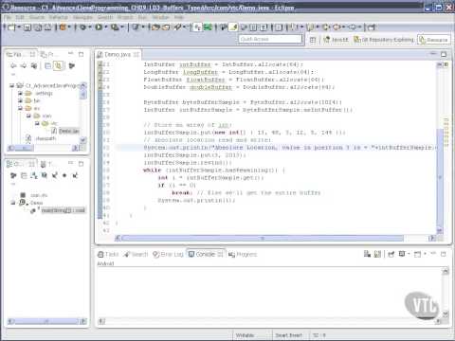Image resolution: width=455 pixels, height=341 pixels.
Task: Run the program with the green play icon
Action: point(99,27)
